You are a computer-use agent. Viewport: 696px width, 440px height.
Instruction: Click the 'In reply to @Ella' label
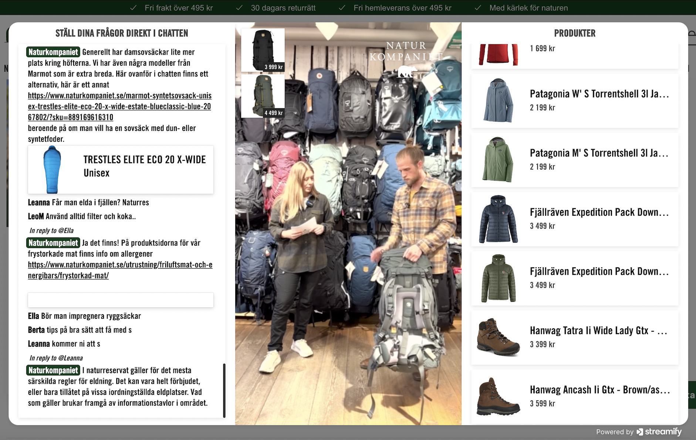51,230
